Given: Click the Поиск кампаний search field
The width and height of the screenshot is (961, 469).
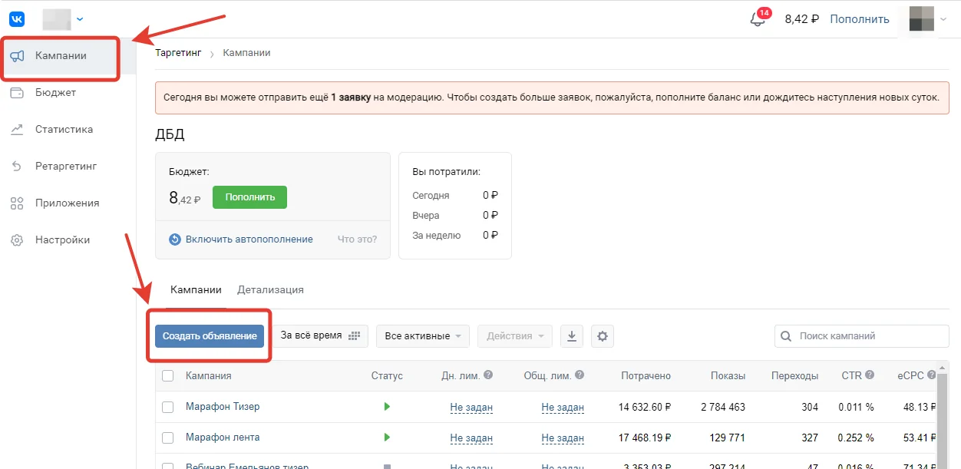Looking at the screenshot, I should [862, 336].
